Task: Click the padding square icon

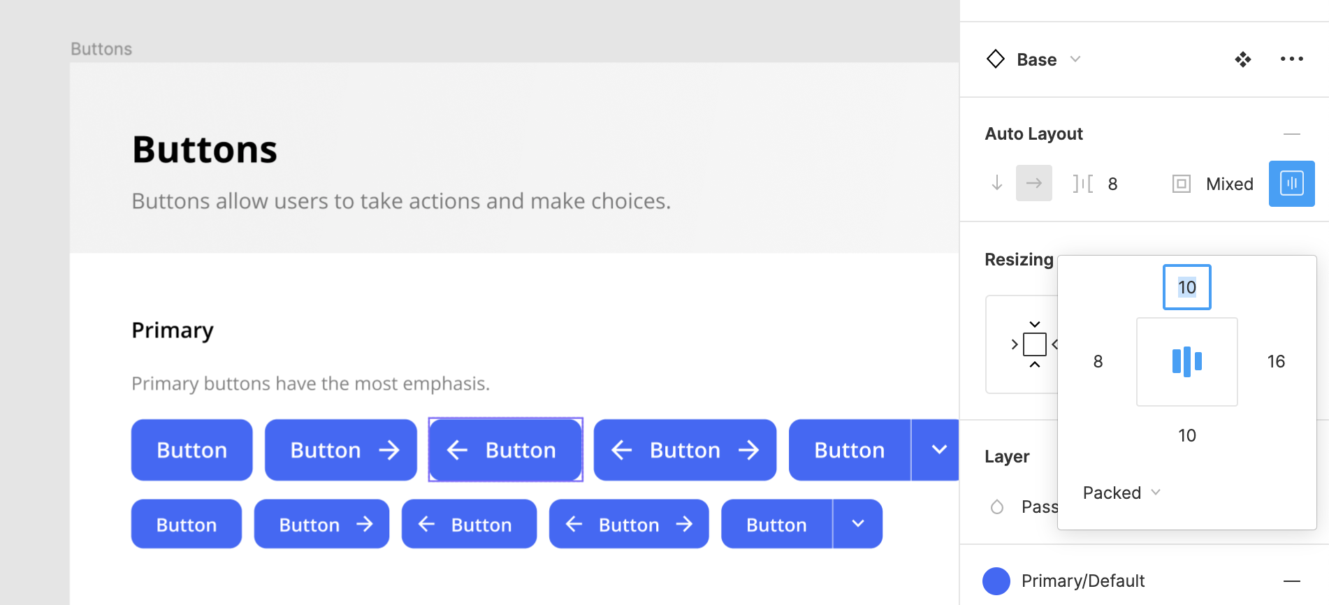Action: (1181, 184)
